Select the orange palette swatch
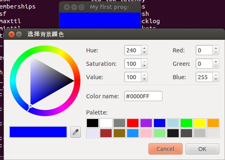Screen dimensions: 225x160 pyautogui.click(x=213, y=123)
